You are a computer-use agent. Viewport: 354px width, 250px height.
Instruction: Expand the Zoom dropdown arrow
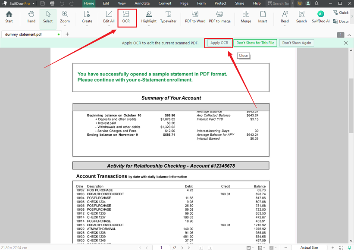click(x=65, y=26)
